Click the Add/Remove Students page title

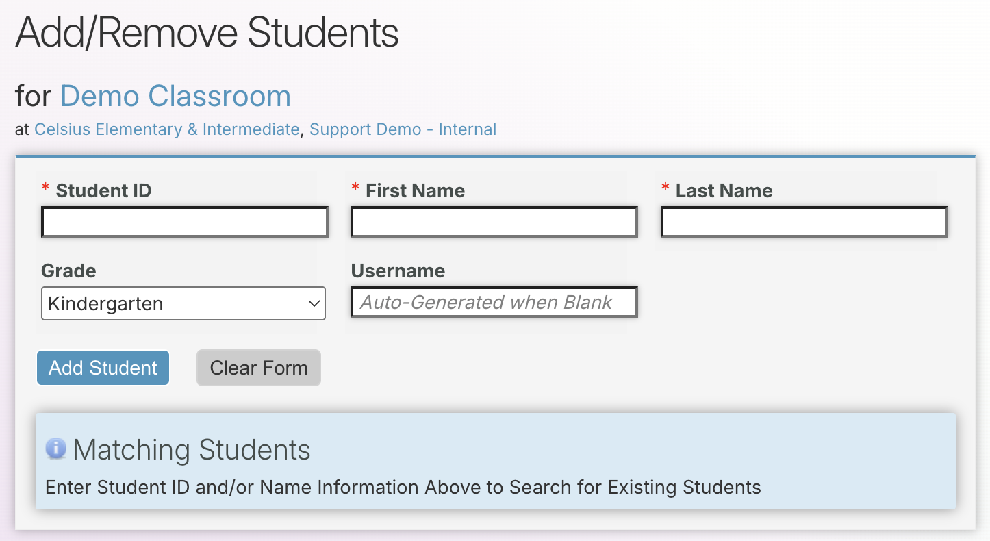pos(207,32)
